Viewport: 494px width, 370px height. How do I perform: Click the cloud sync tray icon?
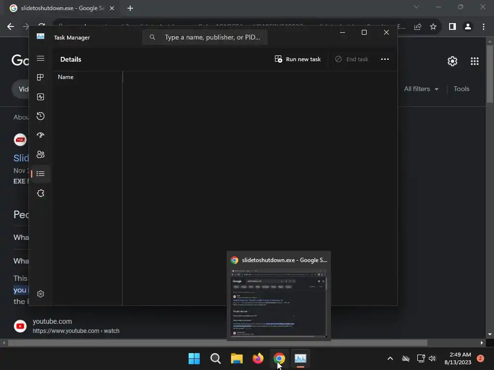406,358
